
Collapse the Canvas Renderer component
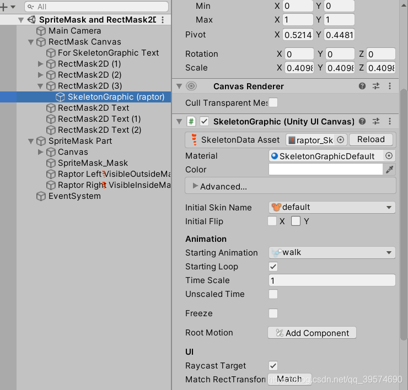[179, 86]
